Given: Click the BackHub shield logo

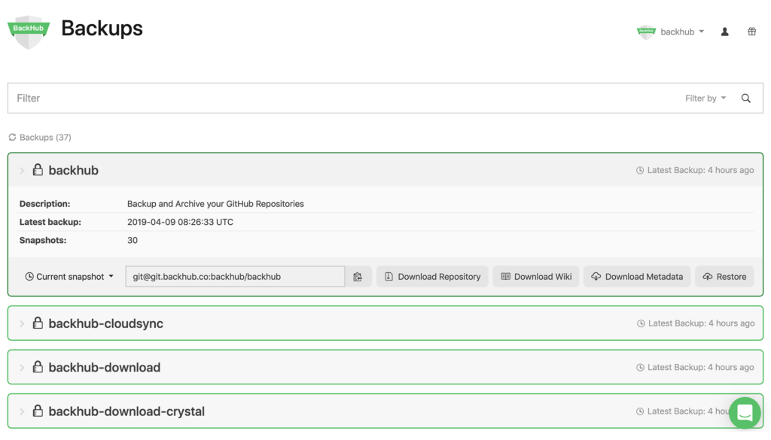Looking at the screenshot, I should pyautogui.click(x=29, y=32).
